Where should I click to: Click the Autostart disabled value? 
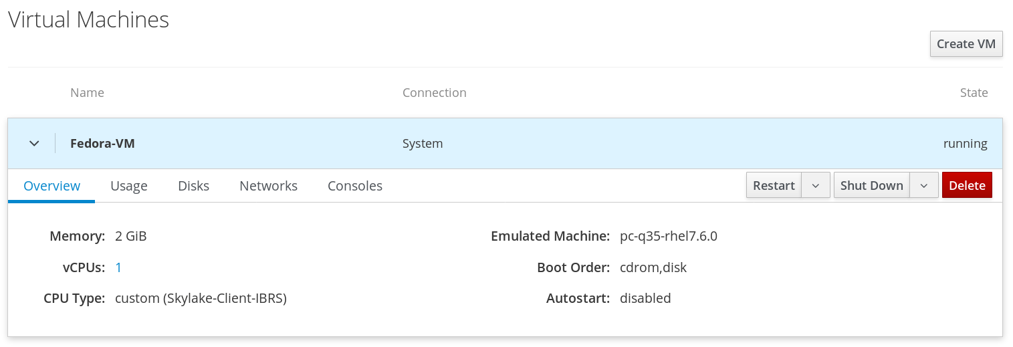(x=645, y=298)
